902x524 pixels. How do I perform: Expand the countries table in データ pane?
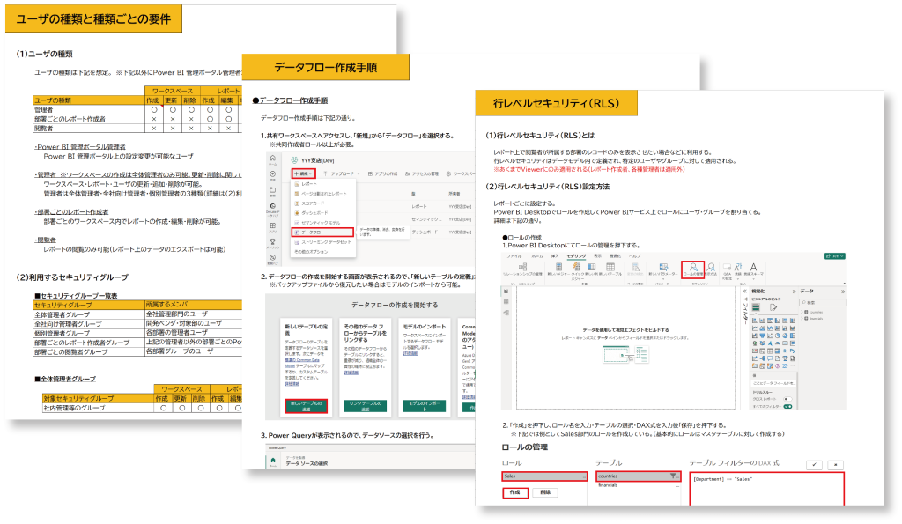[x=804, y=312]
